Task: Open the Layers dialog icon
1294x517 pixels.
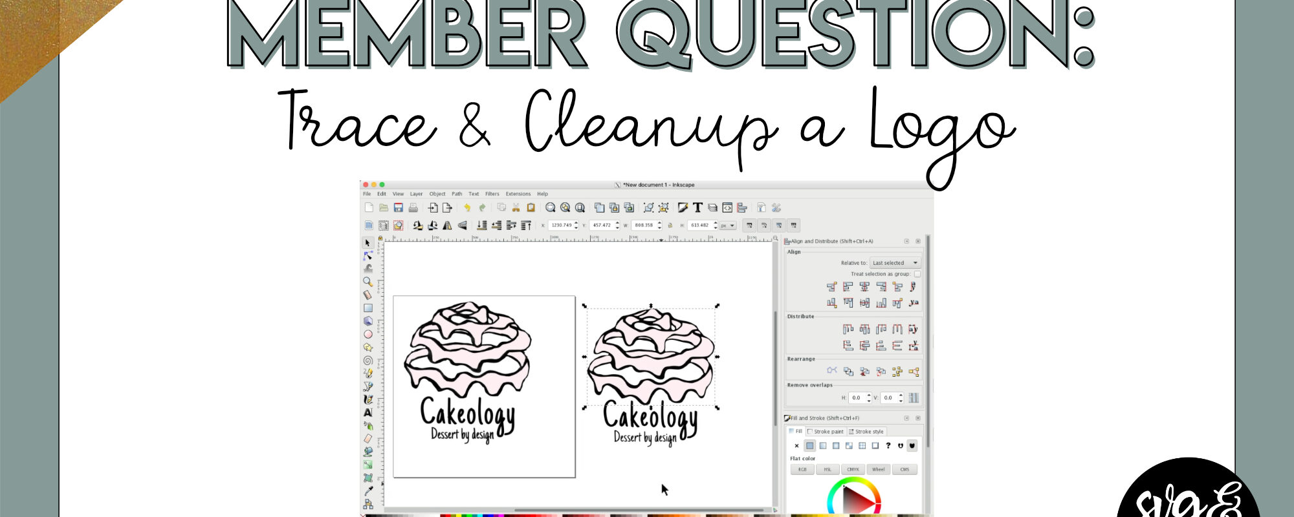Action: [x=712, y=207]
